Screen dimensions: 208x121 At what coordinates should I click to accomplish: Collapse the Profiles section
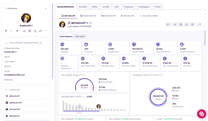[x=8, y=90]
